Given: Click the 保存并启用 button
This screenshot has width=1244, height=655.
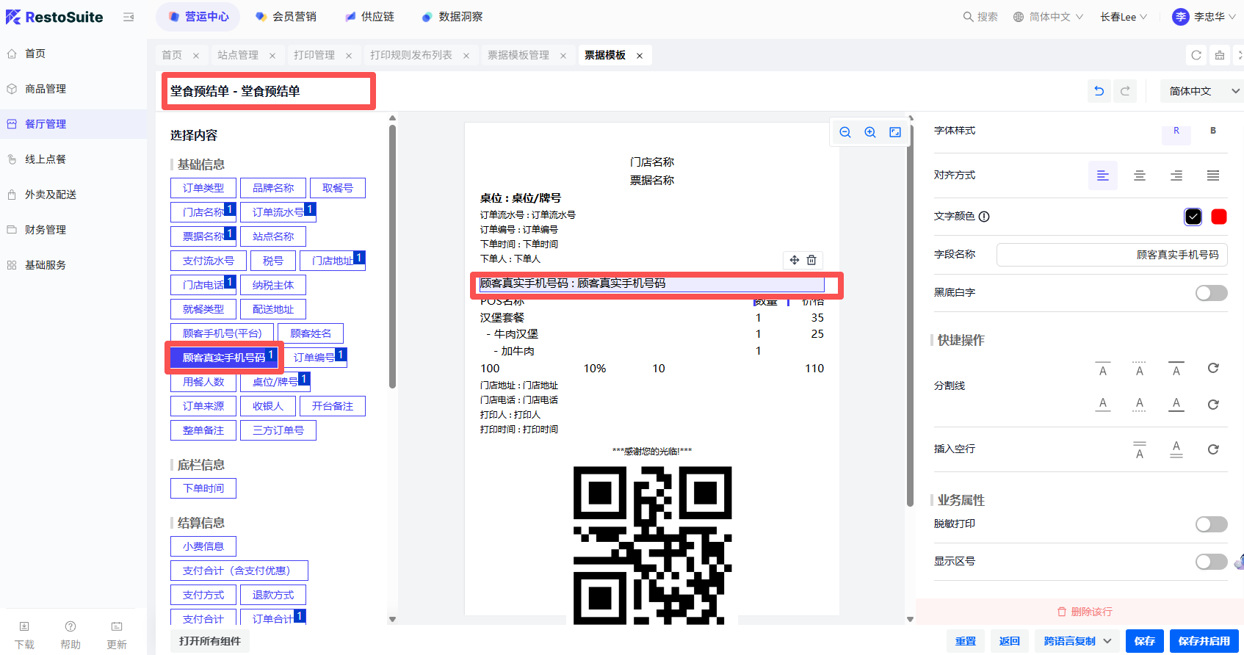Looking at the screenshot, I should [1204, 641].
